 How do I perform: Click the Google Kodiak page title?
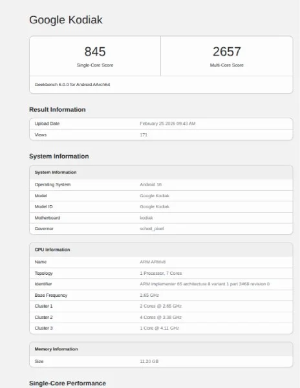65,20
